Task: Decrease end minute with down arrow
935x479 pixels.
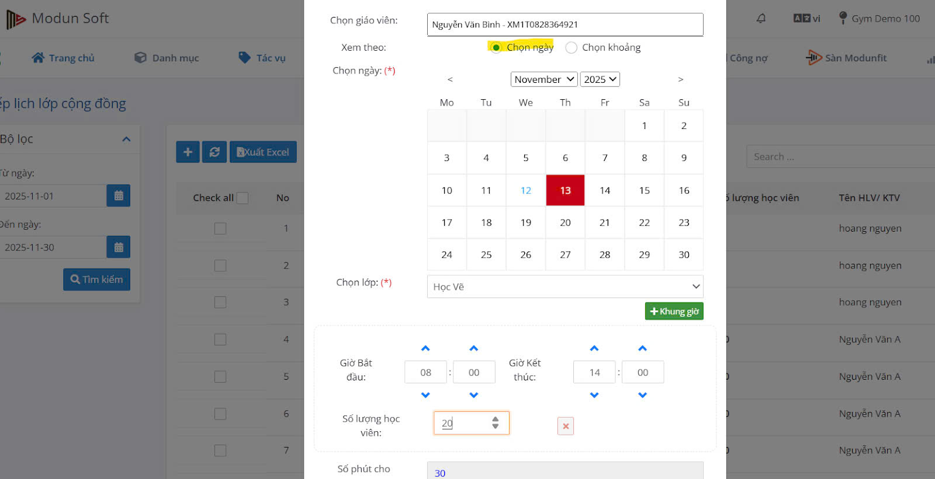Action: (642, 395)
